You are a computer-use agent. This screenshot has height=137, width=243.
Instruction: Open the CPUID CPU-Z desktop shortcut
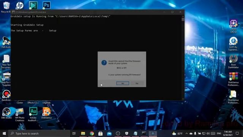[x=234, y=26]
